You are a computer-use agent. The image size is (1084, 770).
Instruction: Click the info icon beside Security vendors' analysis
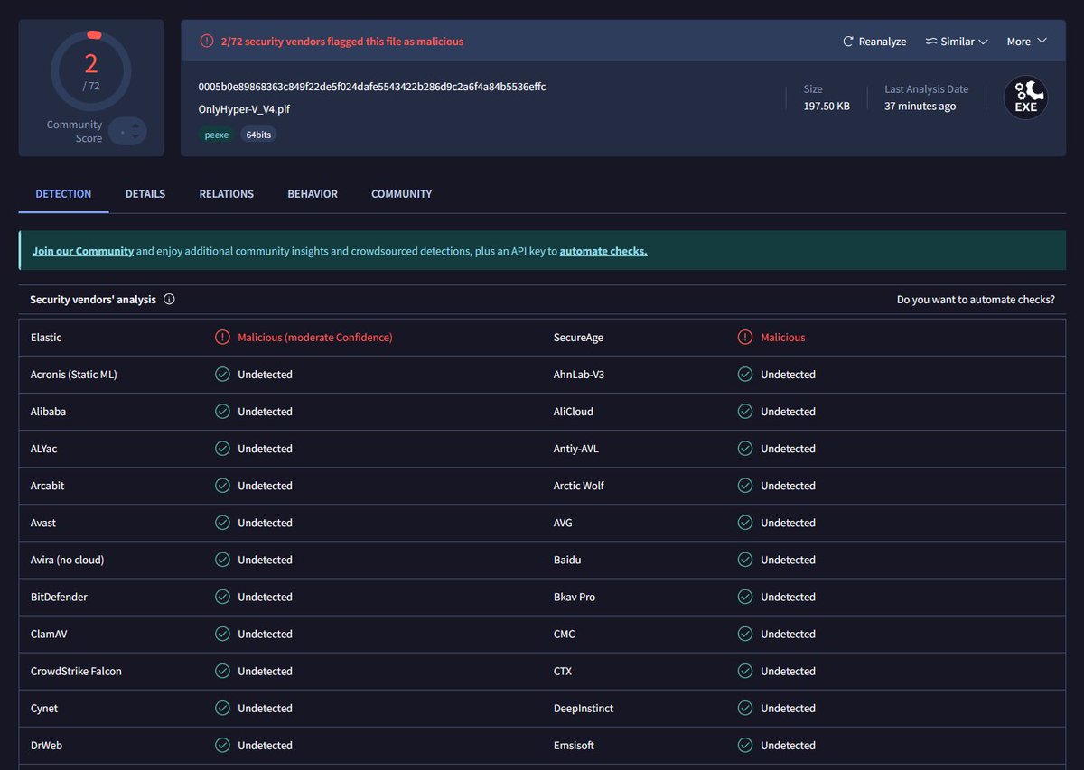[x=169, y=300]
